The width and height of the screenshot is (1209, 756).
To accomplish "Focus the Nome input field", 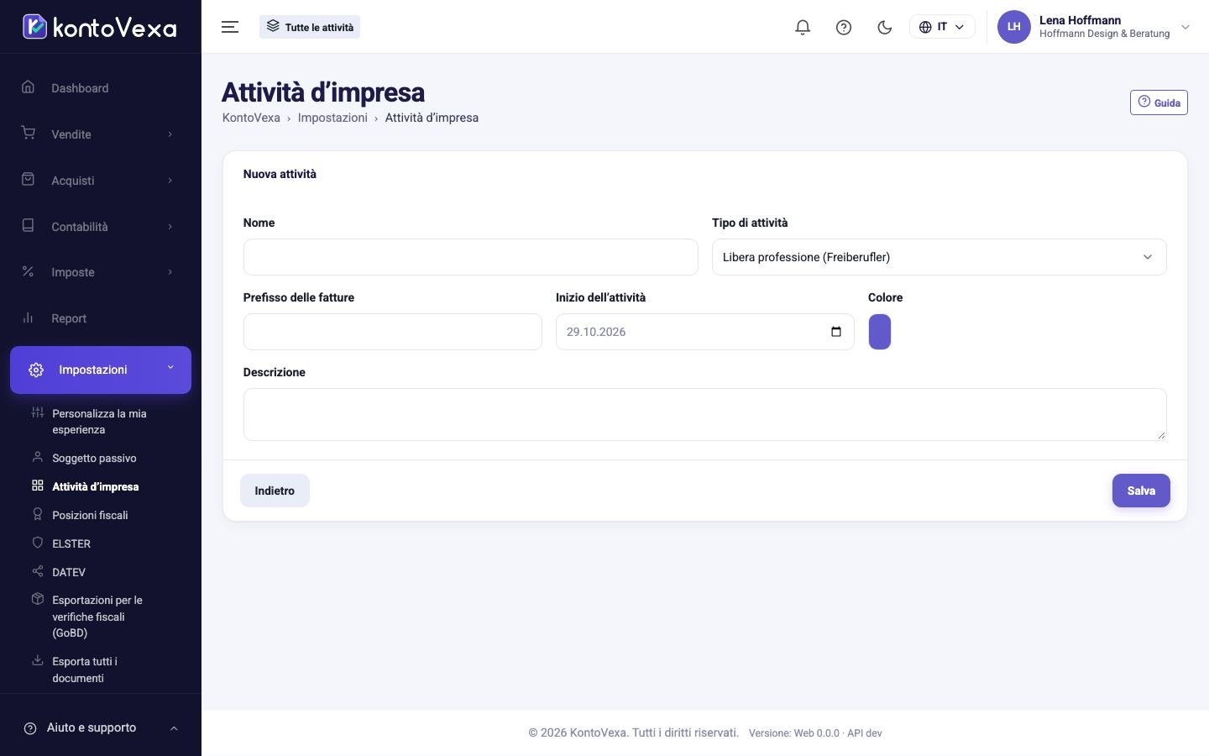I will tap(470, 257).
